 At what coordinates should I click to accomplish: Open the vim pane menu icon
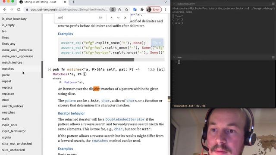click(273, 57)
